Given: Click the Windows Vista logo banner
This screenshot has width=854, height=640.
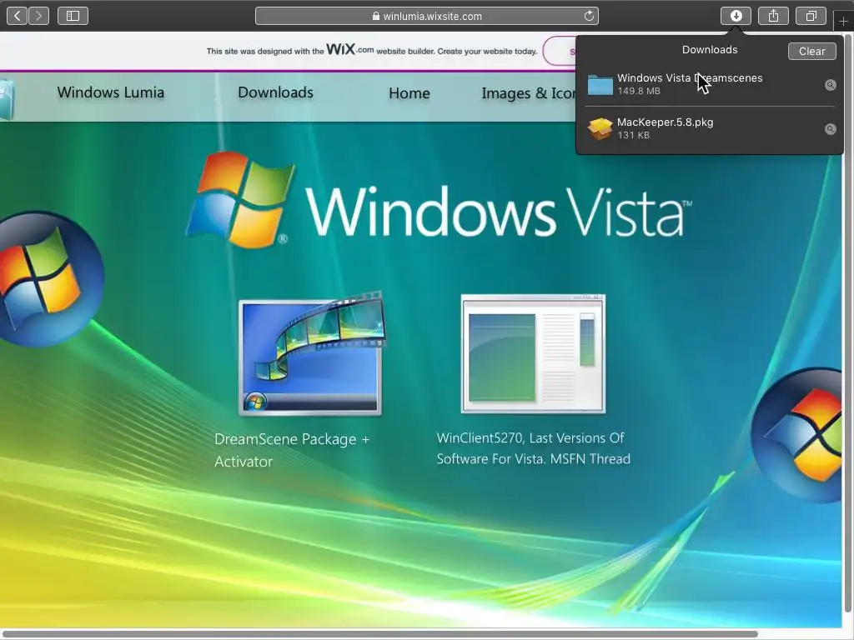Looking at the screenshot, I should (439, 200).
